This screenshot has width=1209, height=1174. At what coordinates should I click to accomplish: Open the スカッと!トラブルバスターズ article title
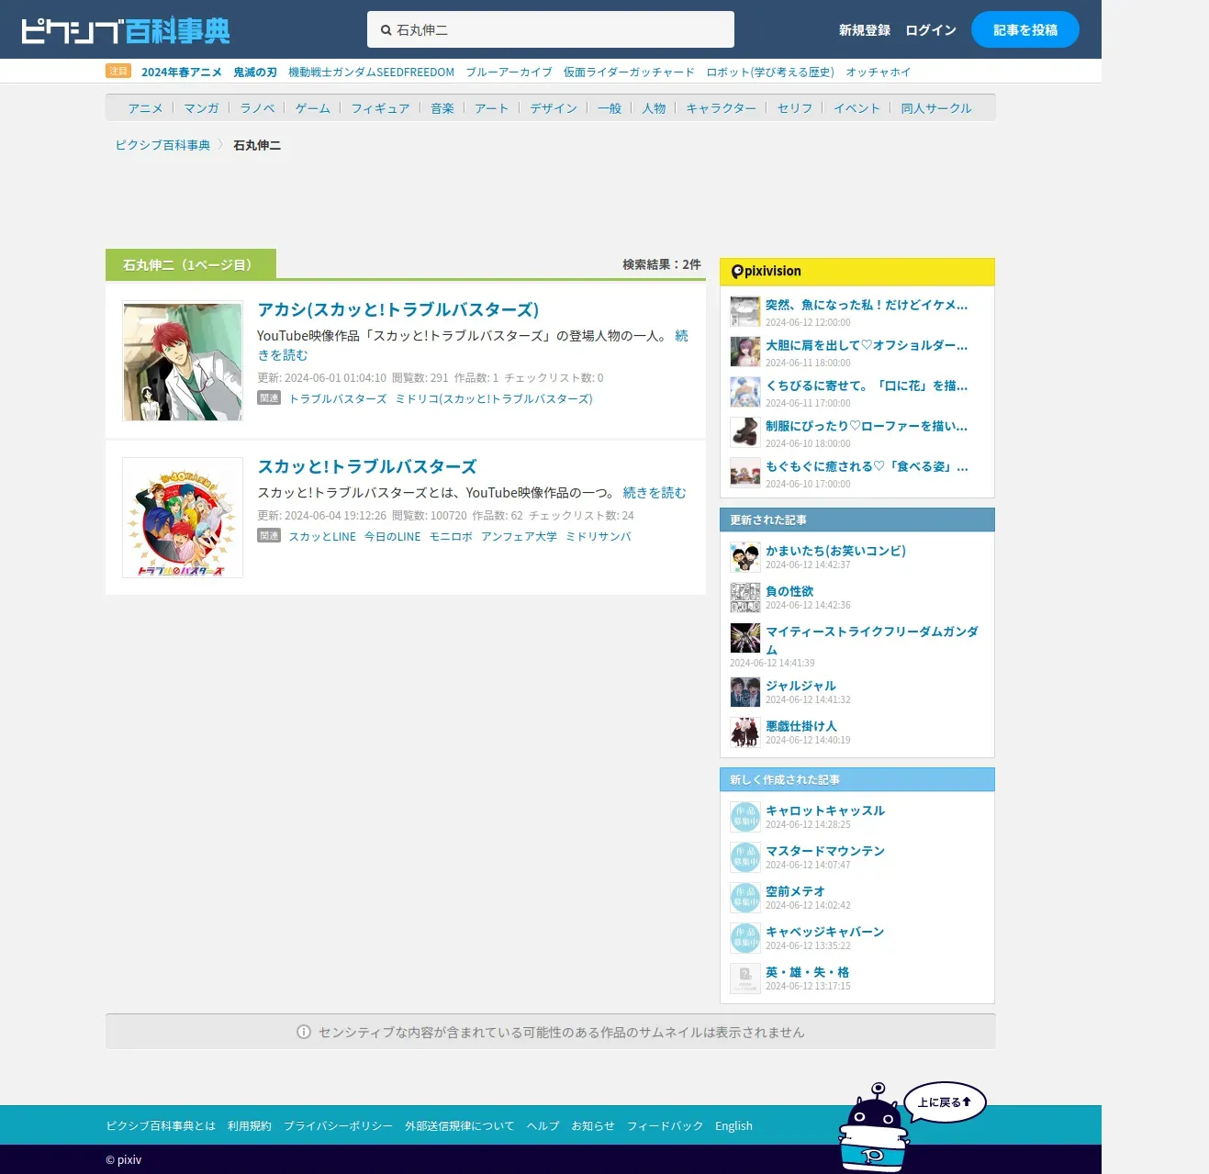click(x=367, y=466)
